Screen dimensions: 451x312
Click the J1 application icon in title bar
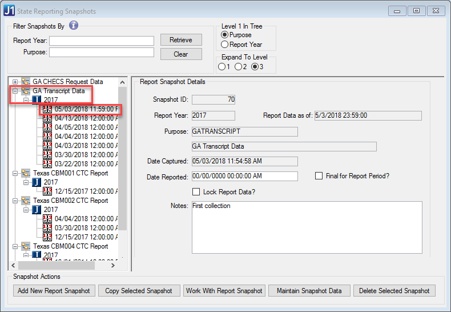[10, 11]
